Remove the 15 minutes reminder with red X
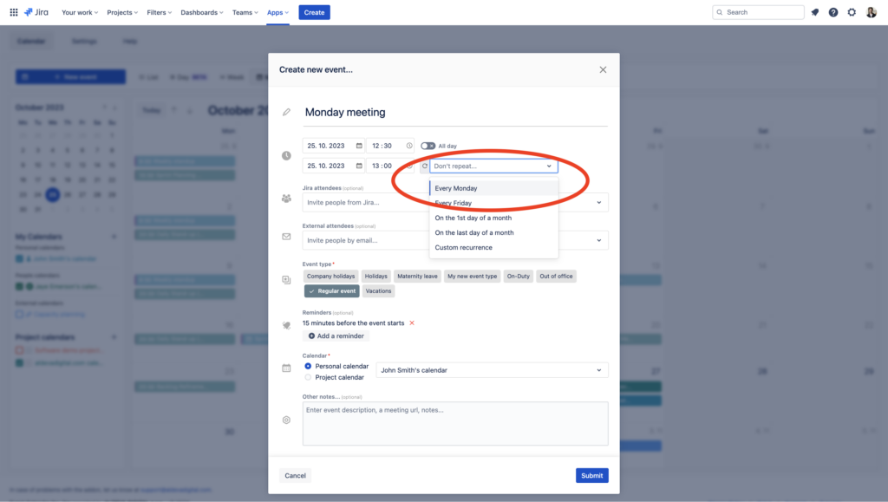 tap(412, 323)
